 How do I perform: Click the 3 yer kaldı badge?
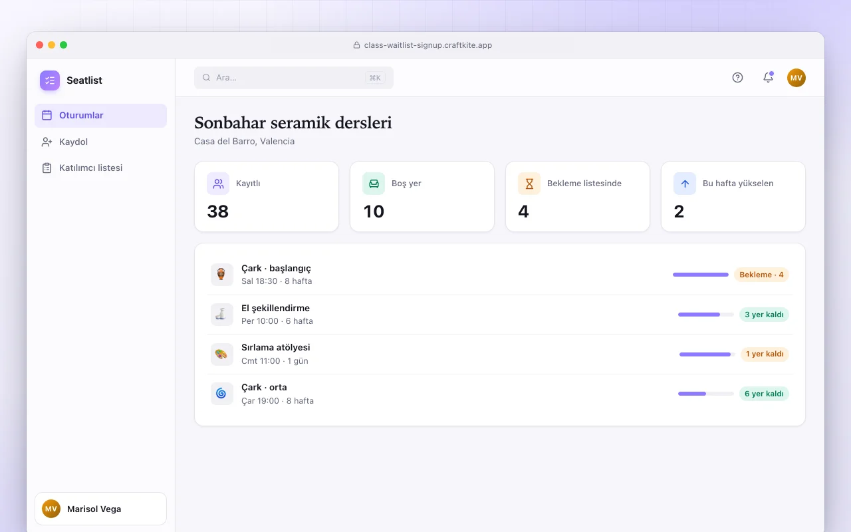point(764,315)
